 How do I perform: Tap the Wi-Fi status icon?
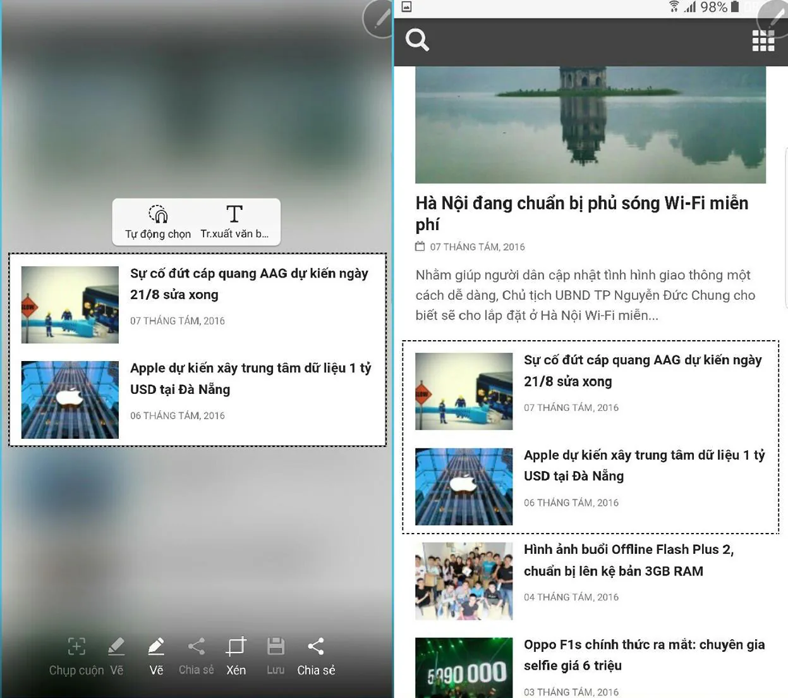(x=674, y=7)
